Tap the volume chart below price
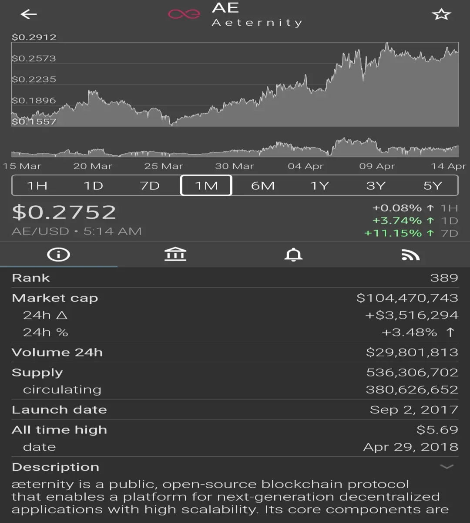This screenshot has width=470, height=523. tap(235, 148)
